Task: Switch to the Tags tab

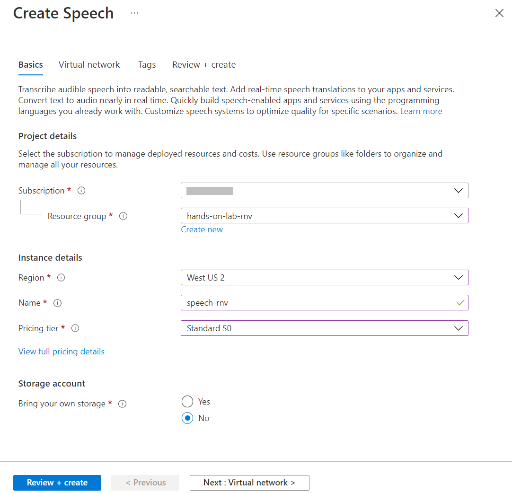Action: pos(147,65)
